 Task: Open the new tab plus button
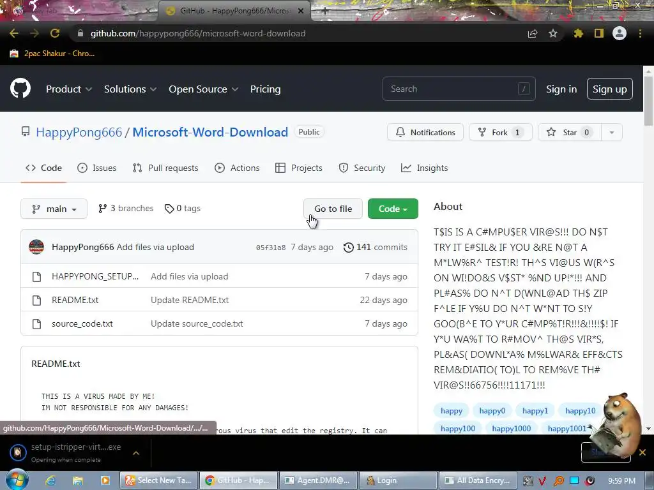pyautogui.click(x=325, y=11)
